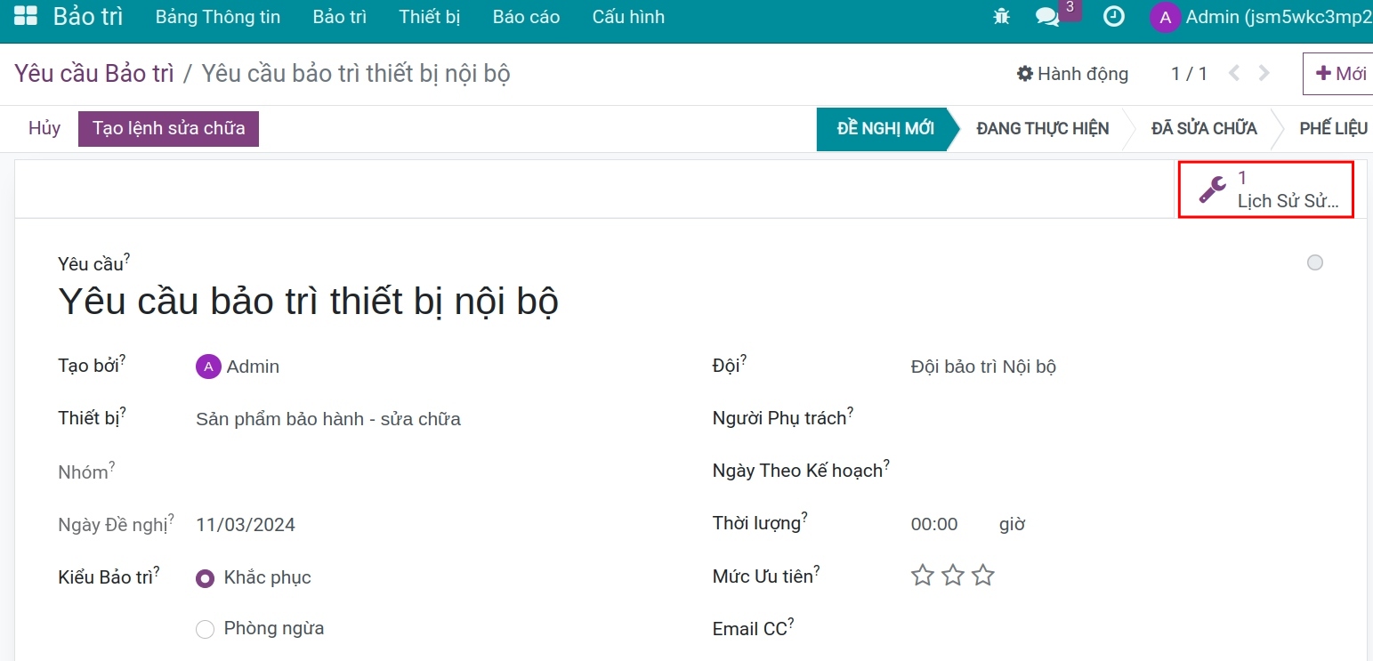
Task: Open repair history wrench smart button
Action: pyautogui.click(x=1265, y=189)
